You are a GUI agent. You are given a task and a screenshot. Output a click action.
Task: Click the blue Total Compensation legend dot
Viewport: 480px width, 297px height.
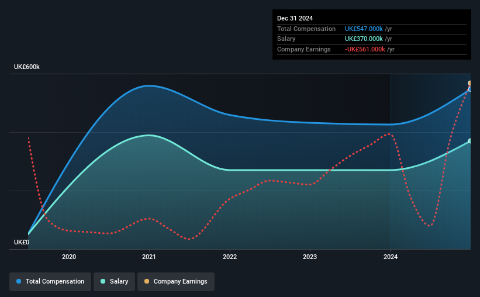19,281
